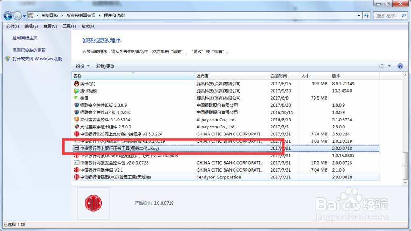Click the 银联安全控件x64版 shield icon
The width and height of the screenshot is (411, 231).
coord(76,112)
